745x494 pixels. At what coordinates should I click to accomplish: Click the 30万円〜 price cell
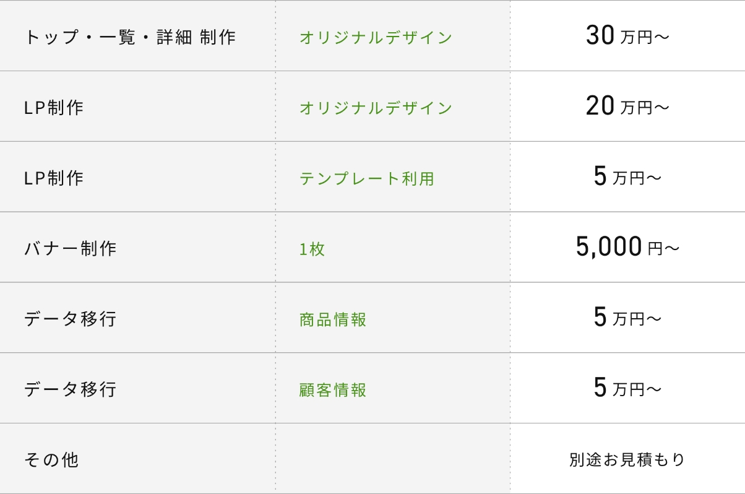627,37
